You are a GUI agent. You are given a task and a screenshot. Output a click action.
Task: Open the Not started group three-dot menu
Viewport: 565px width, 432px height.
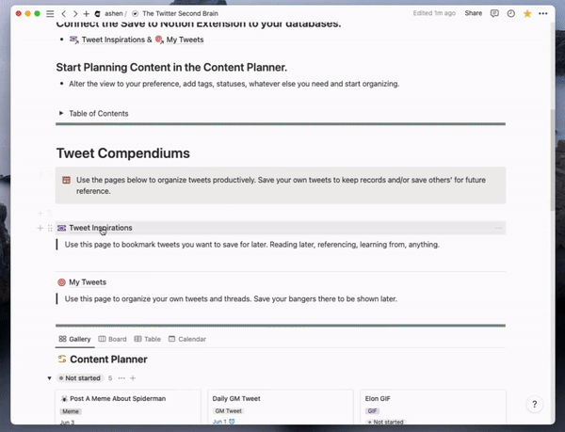(x=121, y=378)
